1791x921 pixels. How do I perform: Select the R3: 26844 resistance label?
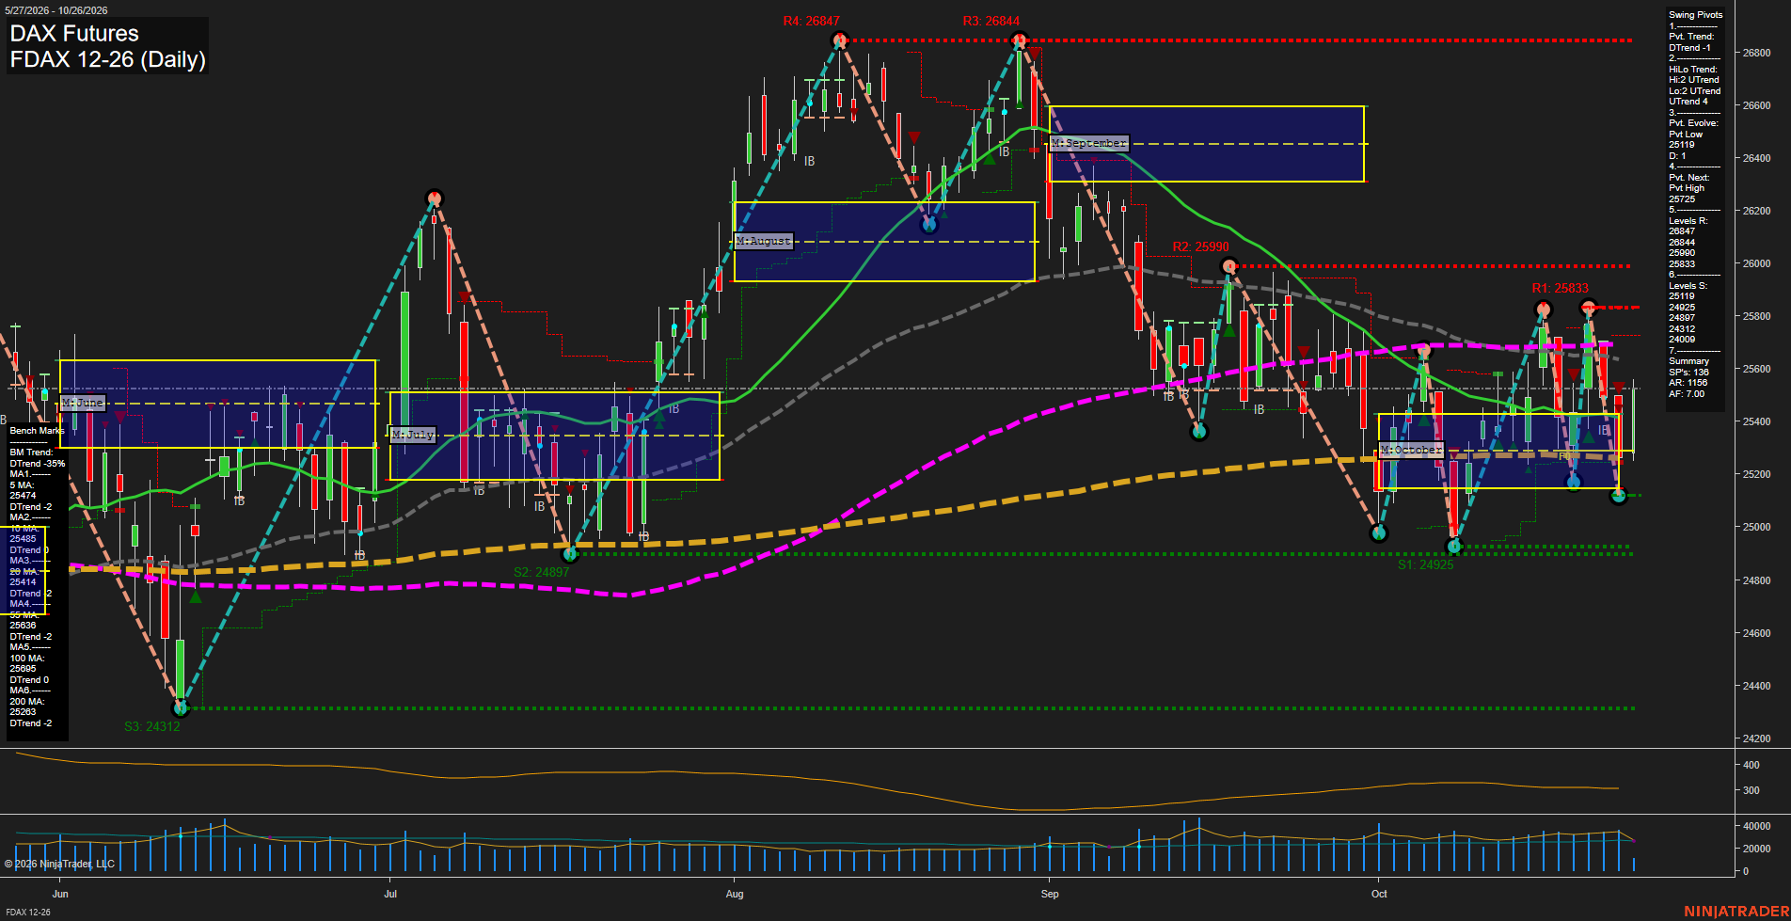pyautogui.click(x=991, y=21)
